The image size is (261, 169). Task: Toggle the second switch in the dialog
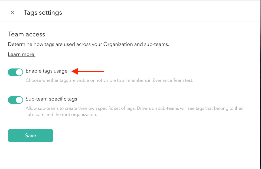15,100
